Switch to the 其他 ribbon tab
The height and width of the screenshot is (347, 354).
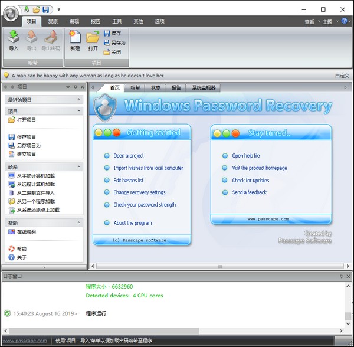click(x=138, y=21)
